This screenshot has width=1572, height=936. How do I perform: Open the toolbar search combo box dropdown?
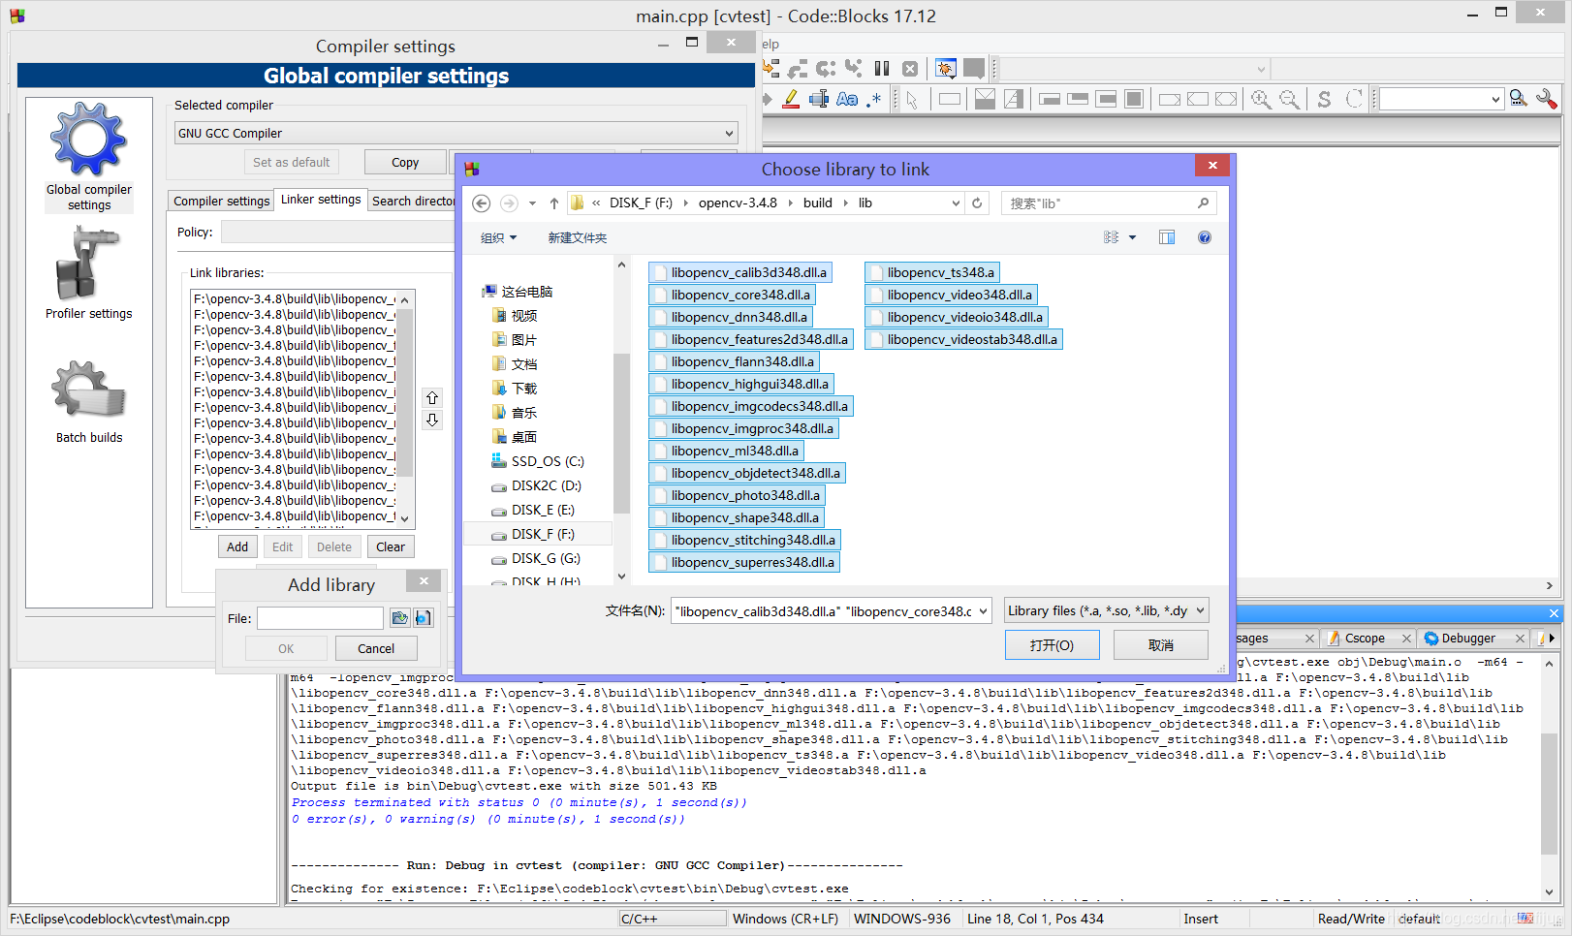click(1495, 99)
